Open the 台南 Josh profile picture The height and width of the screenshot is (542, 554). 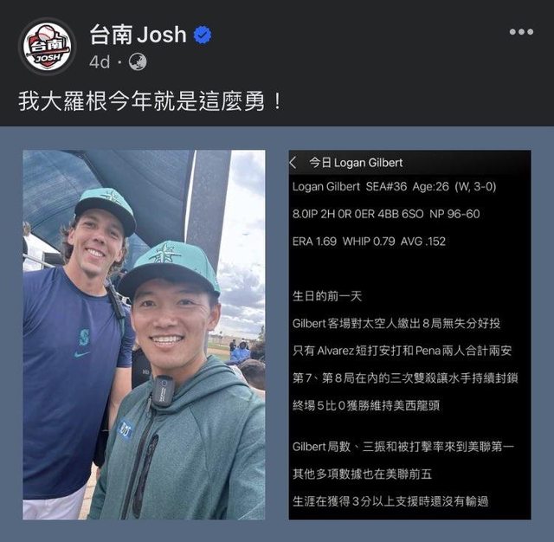click(x=47, y=46)
